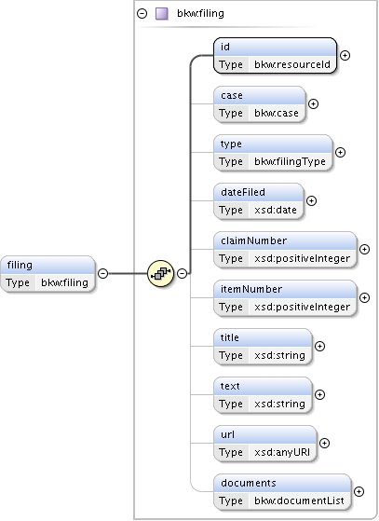Click the sequence compositor icon

(160, 274)
